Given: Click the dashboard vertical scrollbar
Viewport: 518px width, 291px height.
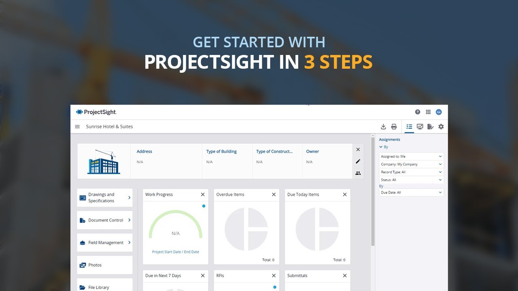Looking at the screenshot, I should coord(373,192).
